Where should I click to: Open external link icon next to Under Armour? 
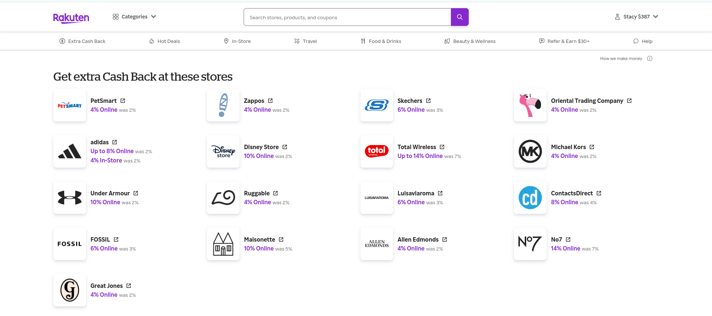[x=136, y=193]
